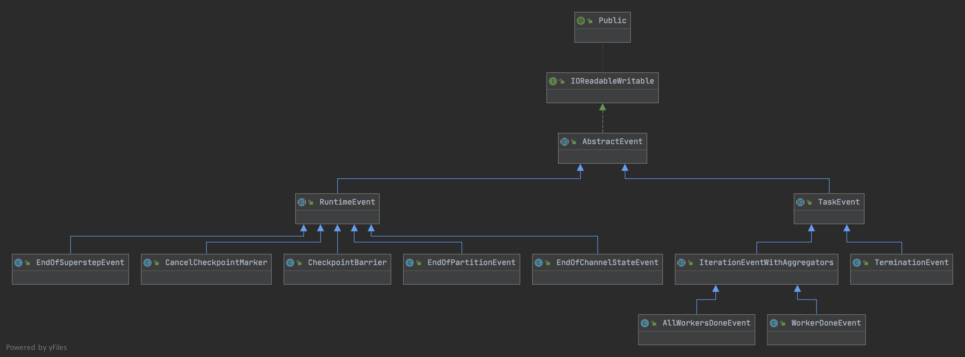Click the green lock icon on TerminationEvent
This screenshot has width=965, height=357.
(x=866, y=263)
